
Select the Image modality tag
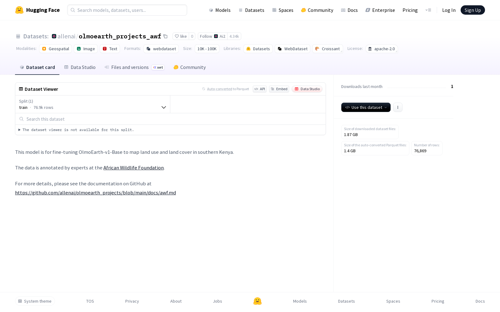86,49
